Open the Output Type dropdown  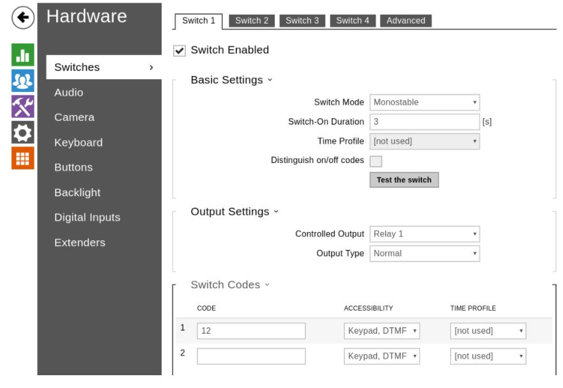tap(424, 254)
